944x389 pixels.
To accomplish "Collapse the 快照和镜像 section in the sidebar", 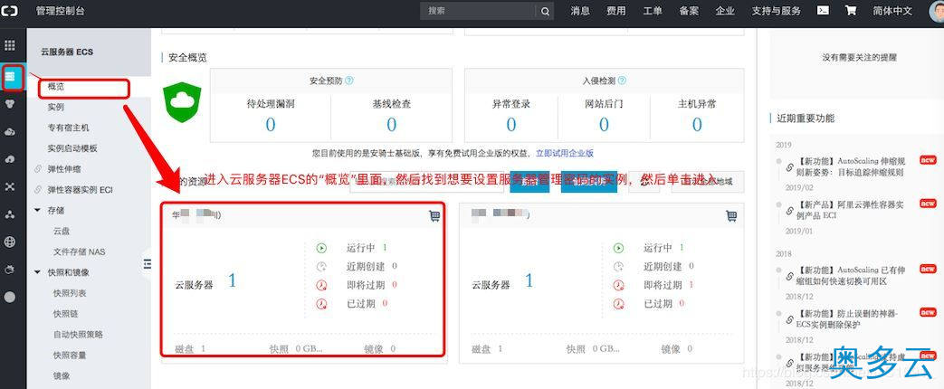I will pos(37,272).
